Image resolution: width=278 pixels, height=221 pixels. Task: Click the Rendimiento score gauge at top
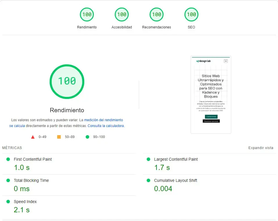(x=87, y=15)
